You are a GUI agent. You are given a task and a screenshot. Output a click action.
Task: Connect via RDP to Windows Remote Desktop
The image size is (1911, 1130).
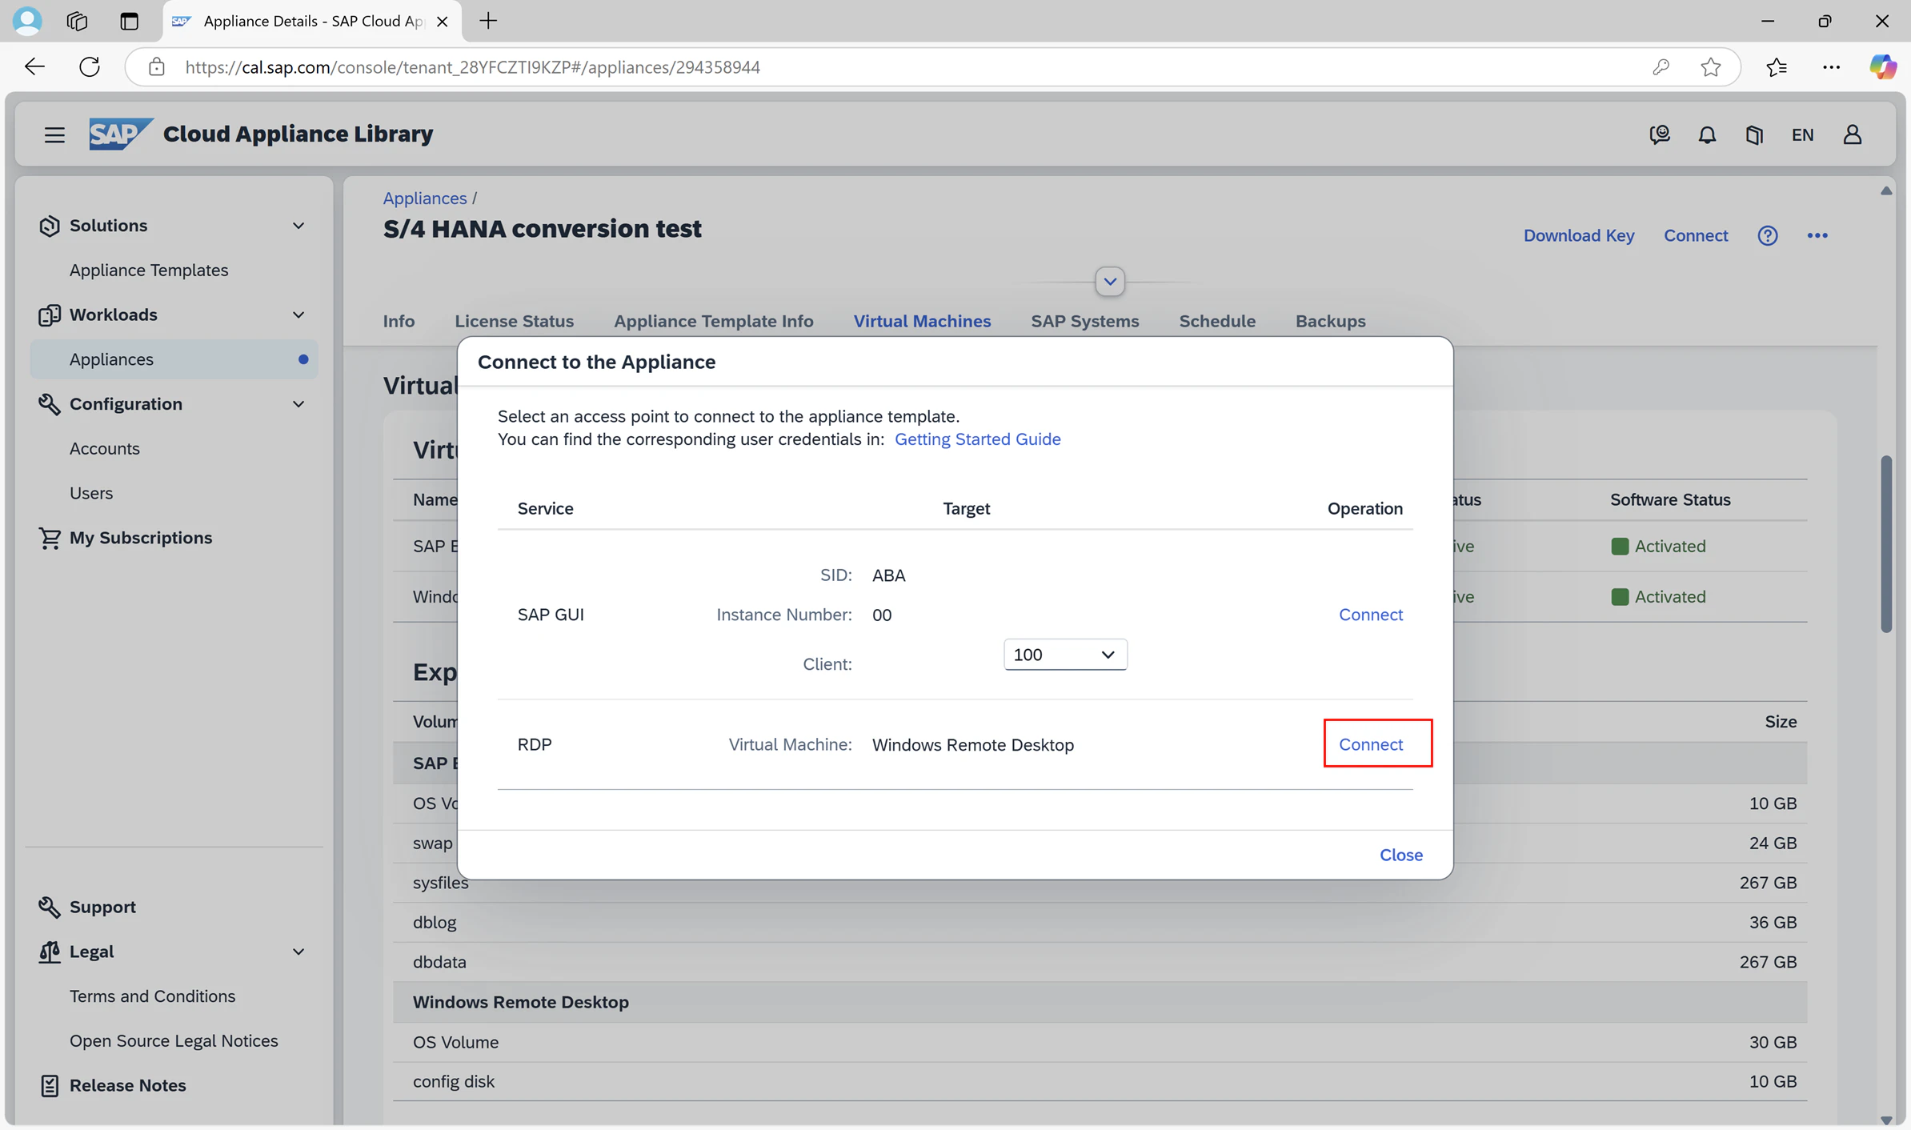(1371, 744)
